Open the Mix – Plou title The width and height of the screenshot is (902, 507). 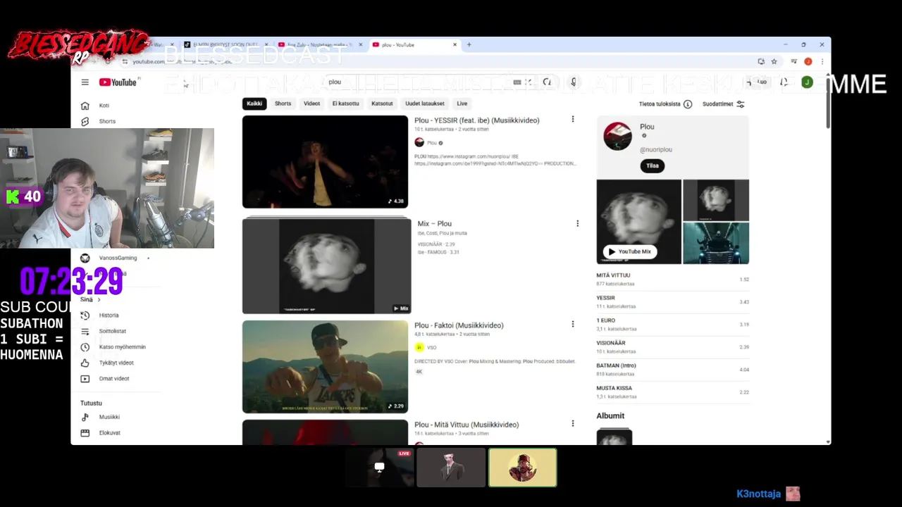point(434,224)
